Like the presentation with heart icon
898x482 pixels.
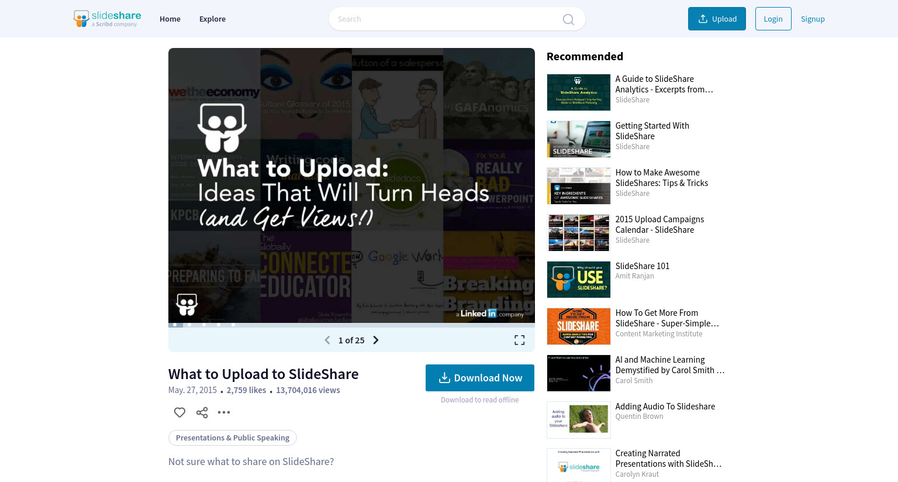click(179, 412)
